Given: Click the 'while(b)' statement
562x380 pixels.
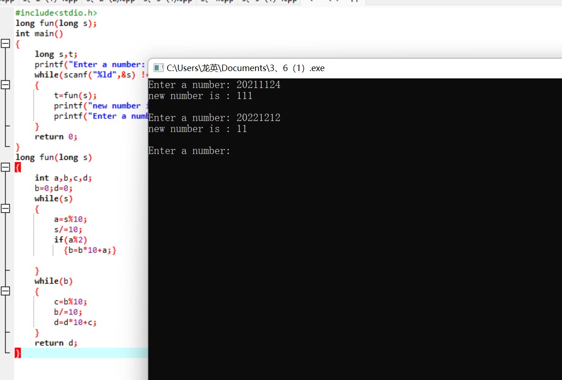Looking at the screenshot, I should [54, 281].
